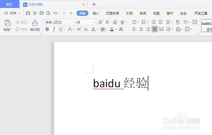Expand the Paste (粘贴) options arrow
The height and width of the screenshot is (135, 212).
pos(12,29)
